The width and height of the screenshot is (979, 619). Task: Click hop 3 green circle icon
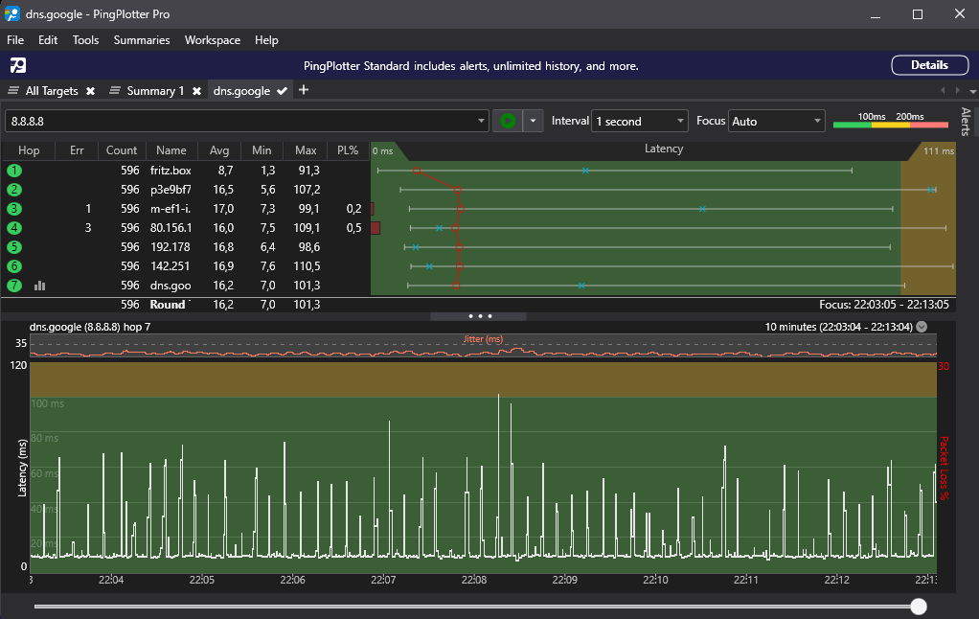pos(13,209)
